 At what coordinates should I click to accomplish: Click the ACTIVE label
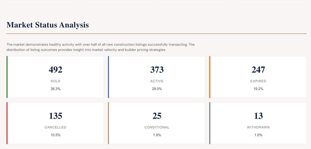[157, 81]
